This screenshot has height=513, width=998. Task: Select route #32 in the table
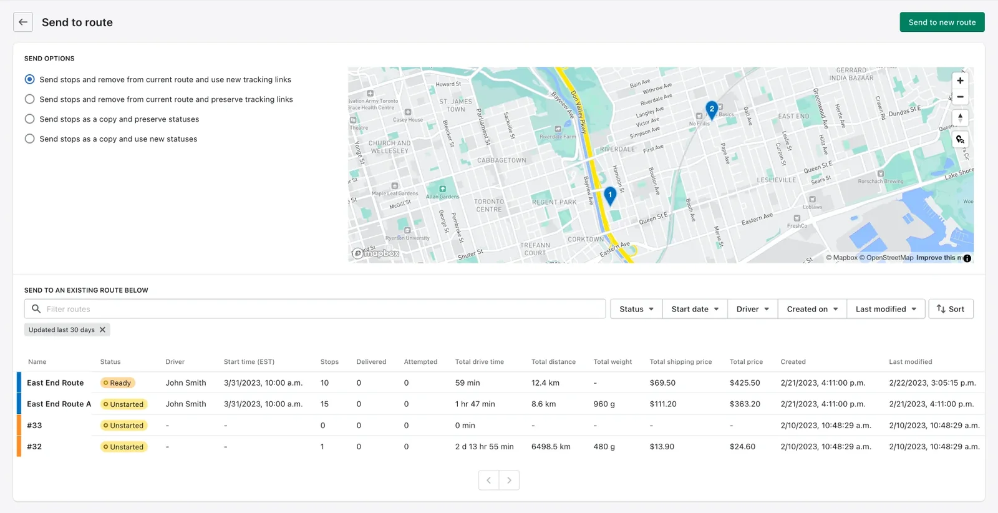[34, 447]
